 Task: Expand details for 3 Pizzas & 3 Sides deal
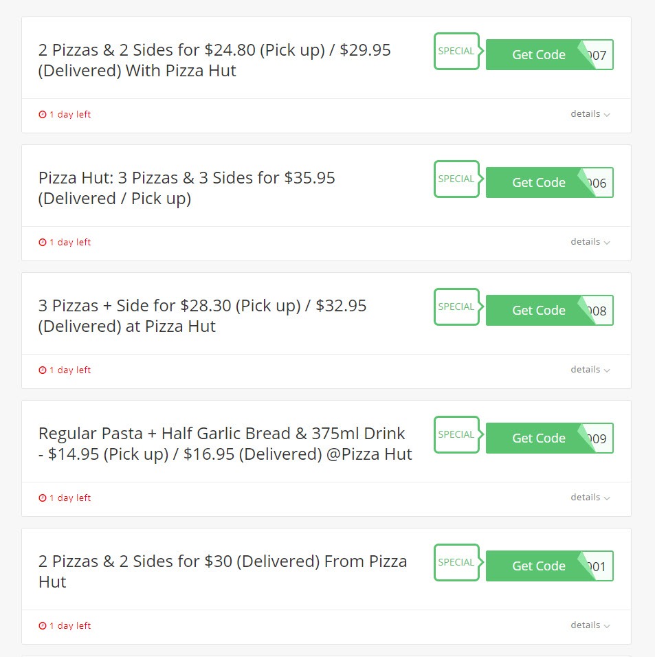coord(590,242)
